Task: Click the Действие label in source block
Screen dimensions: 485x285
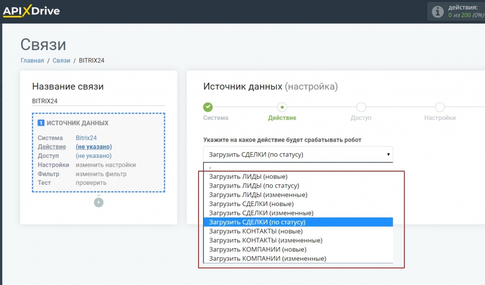Action: click(52, 147)
